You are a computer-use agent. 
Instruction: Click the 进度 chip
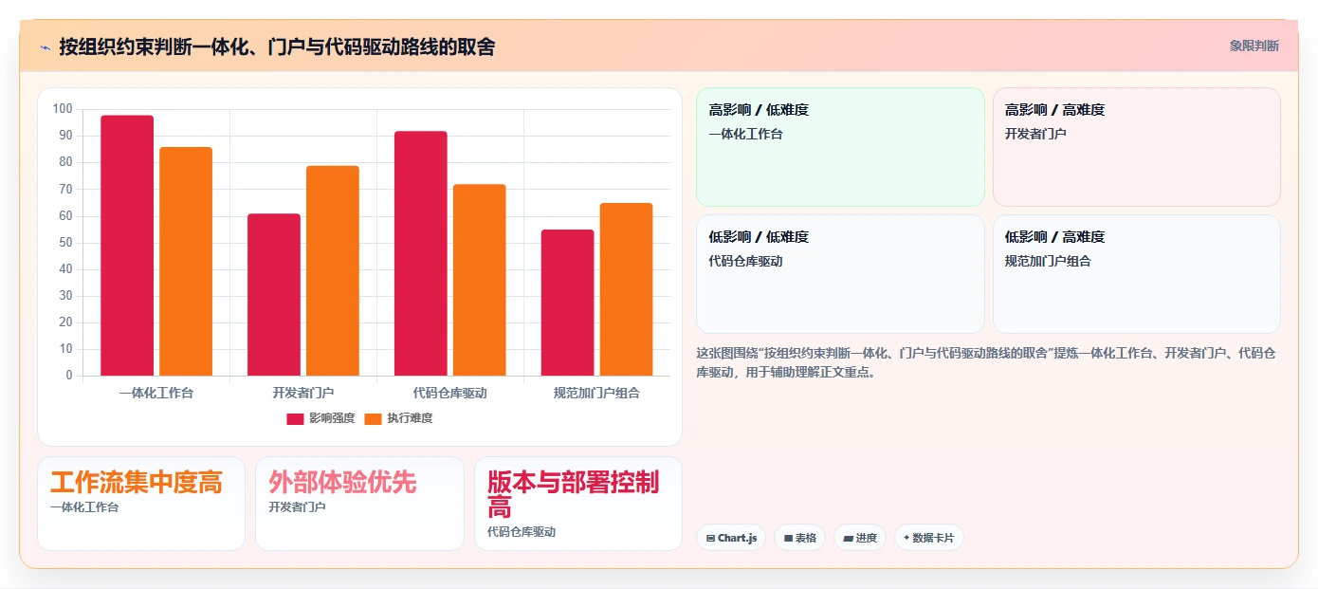[x=860, y=538]
